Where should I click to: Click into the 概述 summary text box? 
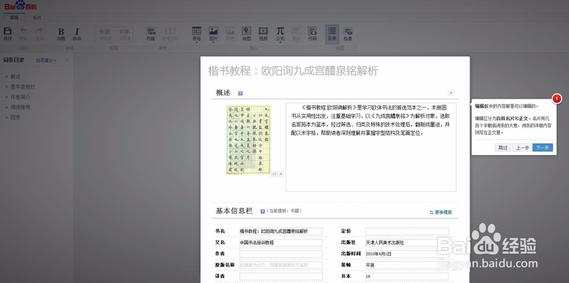pyautogui.click(x=371, y=147)
